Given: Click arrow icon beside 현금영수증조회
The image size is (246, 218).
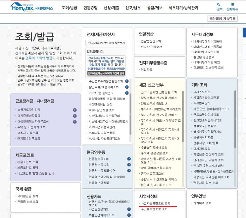Looking at the screenshot, I should [x=129, y=159].
